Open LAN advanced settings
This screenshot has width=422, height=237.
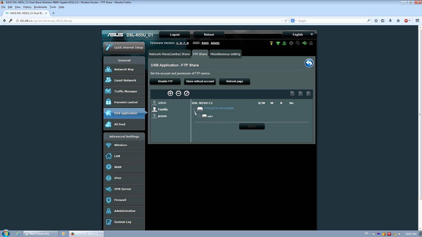click(x=124, y=156)
